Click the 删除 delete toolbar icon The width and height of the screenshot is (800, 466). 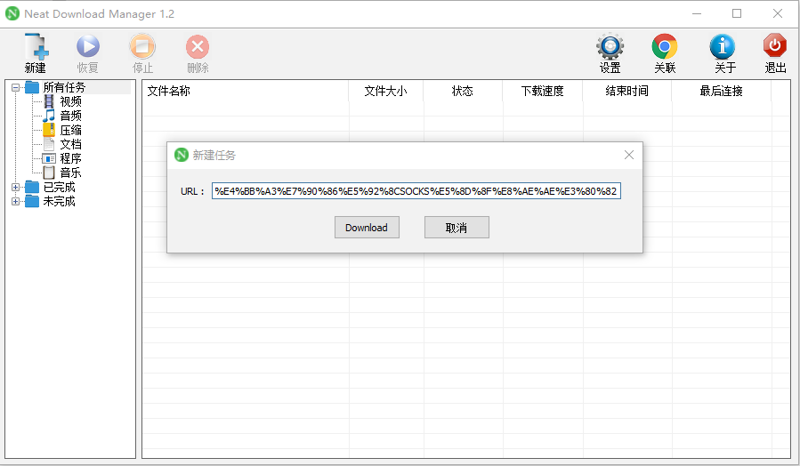coord(198,48)
